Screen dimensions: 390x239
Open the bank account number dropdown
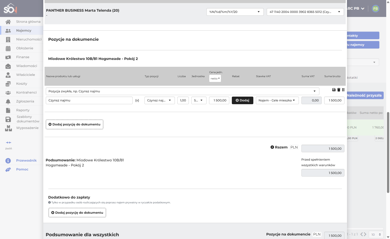click(x=305, y=12)
